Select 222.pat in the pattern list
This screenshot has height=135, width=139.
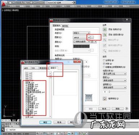(x=29, y=75)
